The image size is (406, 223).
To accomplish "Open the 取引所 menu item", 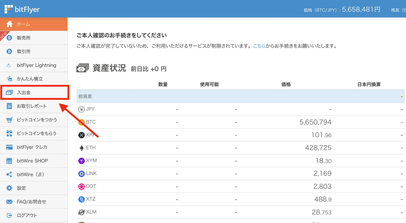I will pos(34,52).
